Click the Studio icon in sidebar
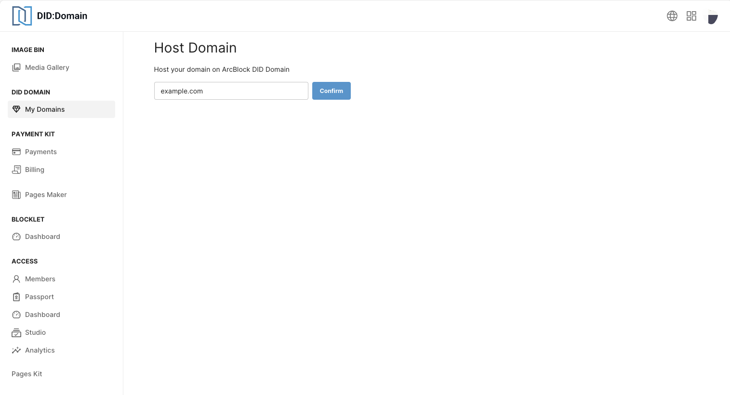 pos(16,332)
